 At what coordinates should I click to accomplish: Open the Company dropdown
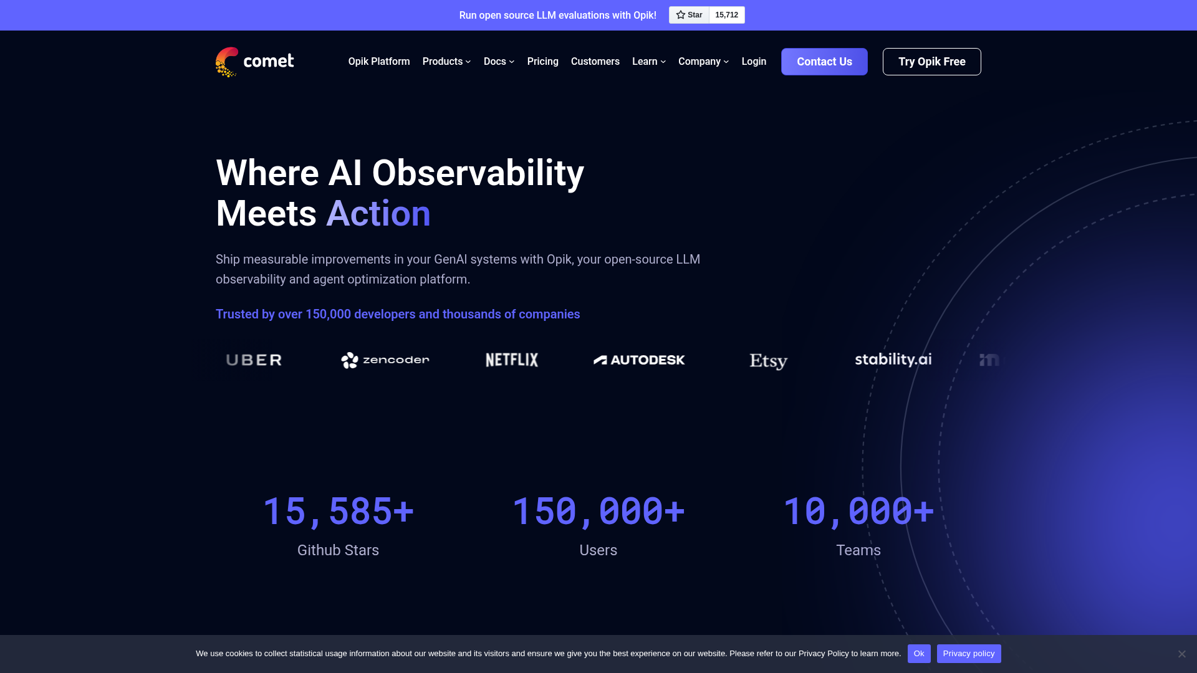pyautogui.click(x=703, y=61)
